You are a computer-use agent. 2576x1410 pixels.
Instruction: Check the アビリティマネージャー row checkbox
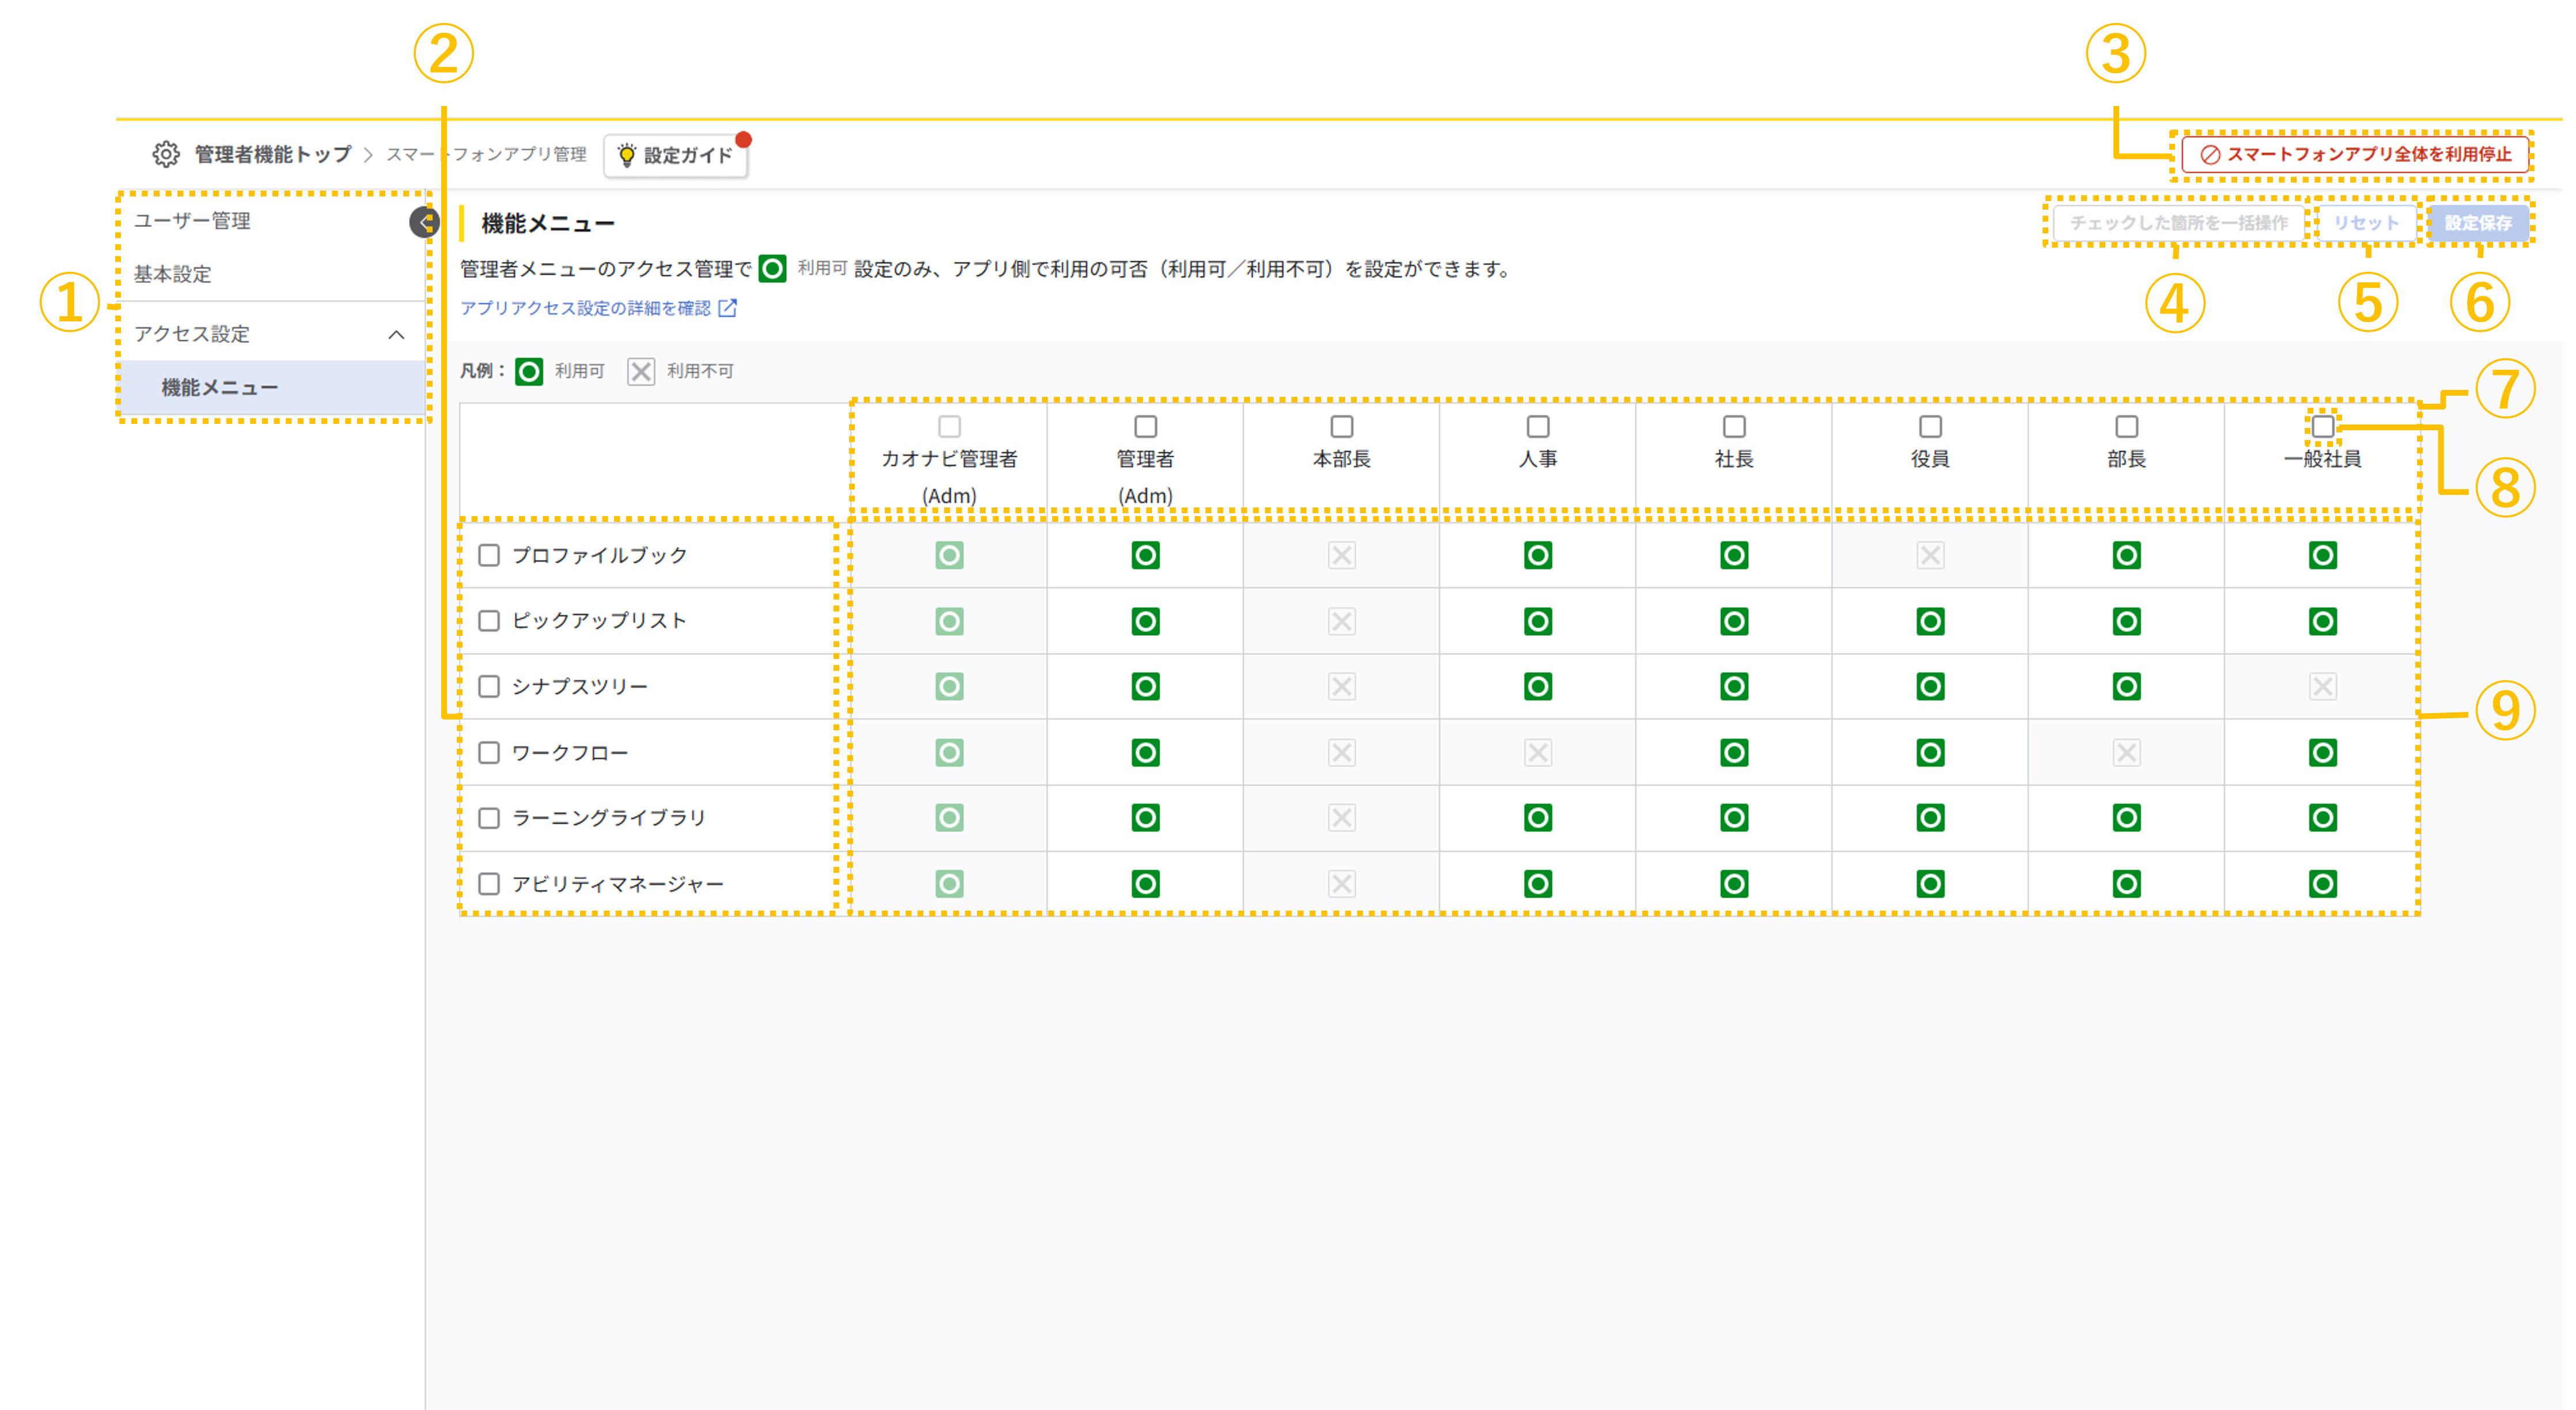[x=489, y=884]
